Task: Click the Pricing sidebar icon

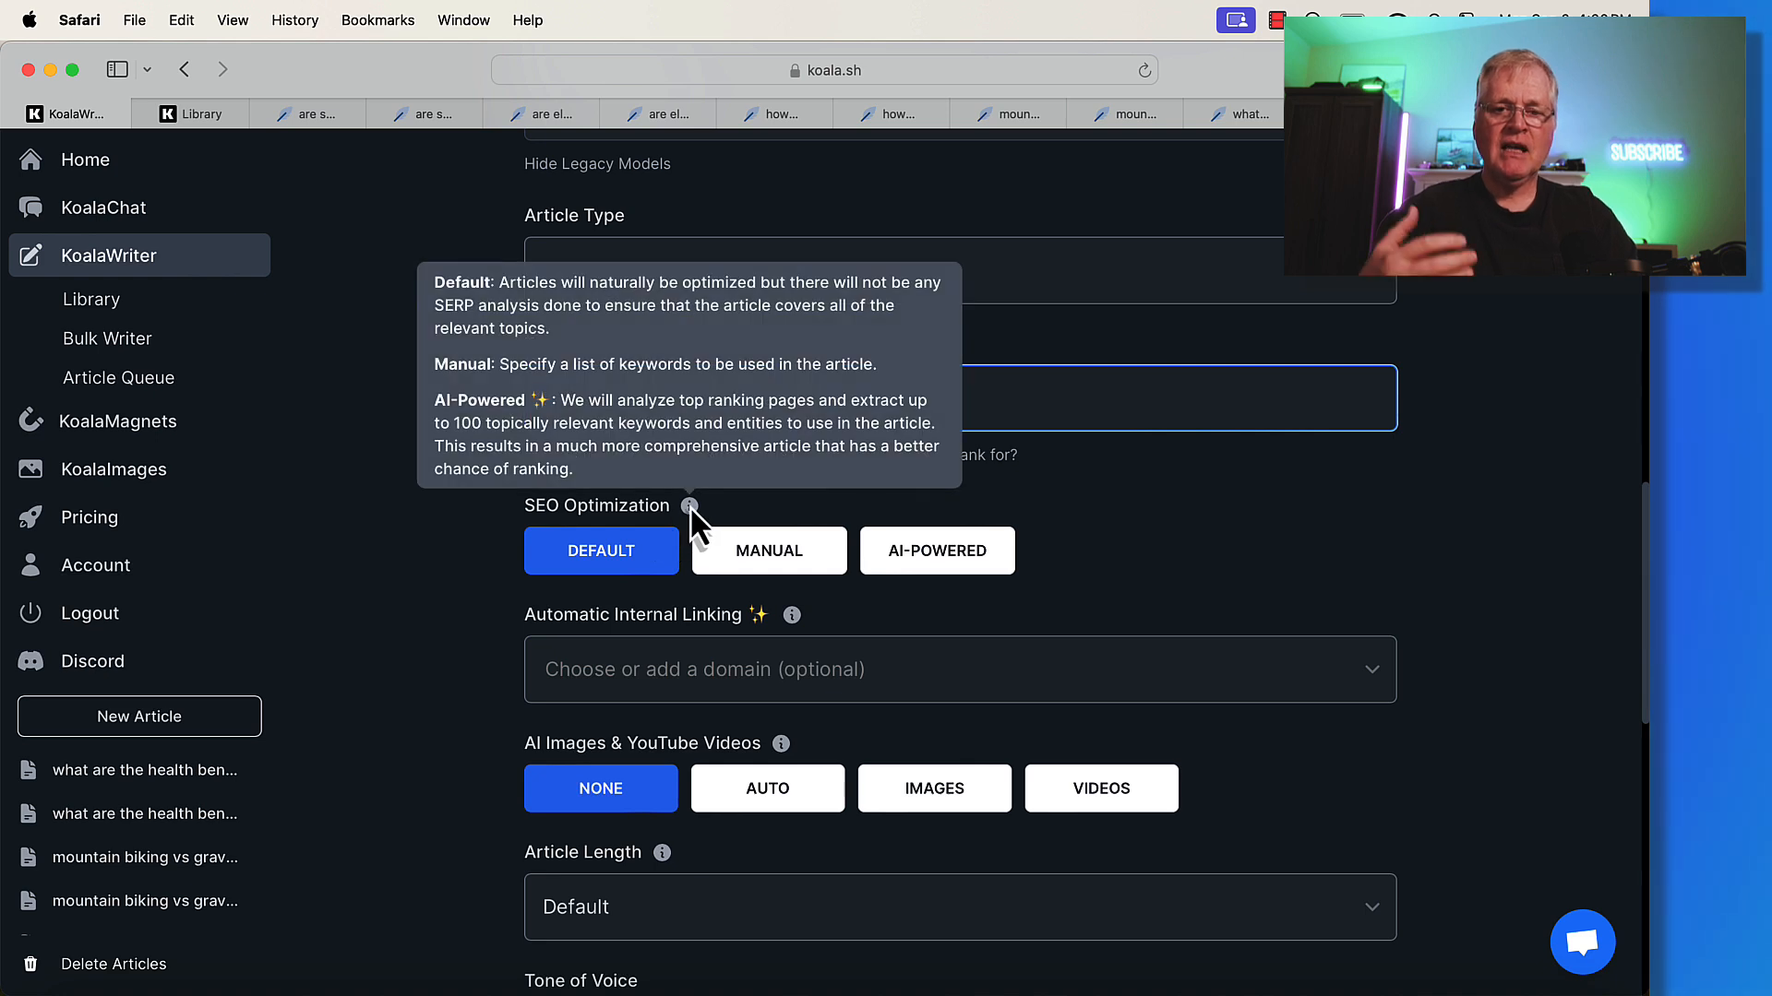Action: pos(30,516)
